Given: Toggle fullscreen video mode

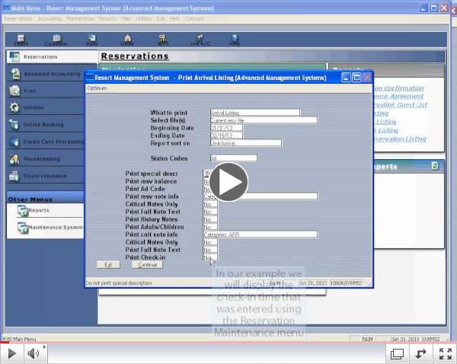Looking at the screenshot, I should click(444, 353).
